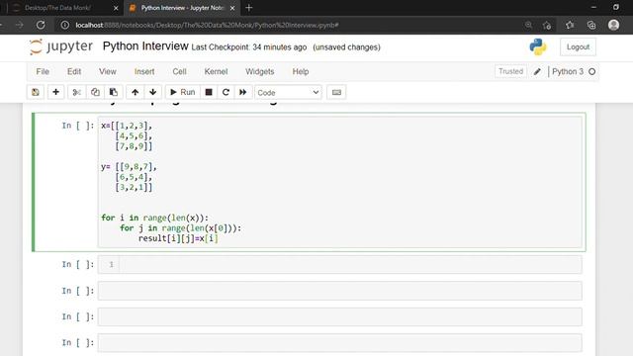Screen dimensions: 633x356
Task: Save notebook with the save and checkpoint icon
Action: (36, 92)
